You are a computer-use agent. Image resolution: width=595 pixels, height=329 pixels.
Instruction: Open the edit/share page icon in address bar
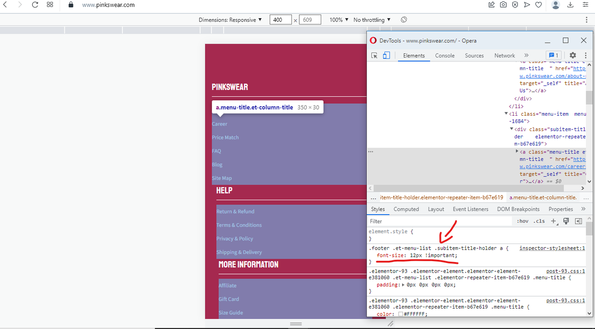pyautogui.click(x=491, y=5)
